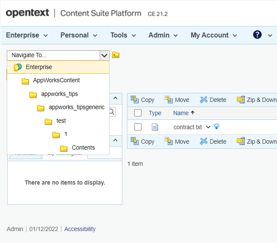Image resolution: width=277 pixels, height=243 pixels.
Task: Click Move in the top toolbar
Action: [177, 100]
